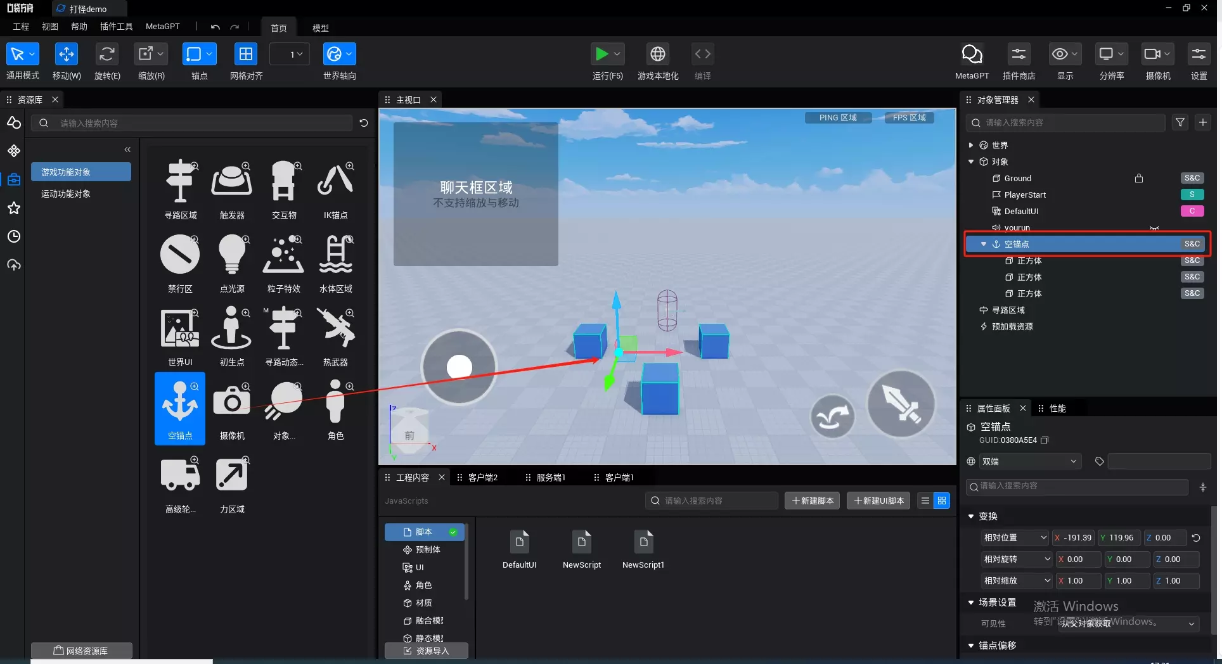Viewport: 1222px width, 664px height.
Task: Open the 插件工具 menu
Action: coord(117,27)
